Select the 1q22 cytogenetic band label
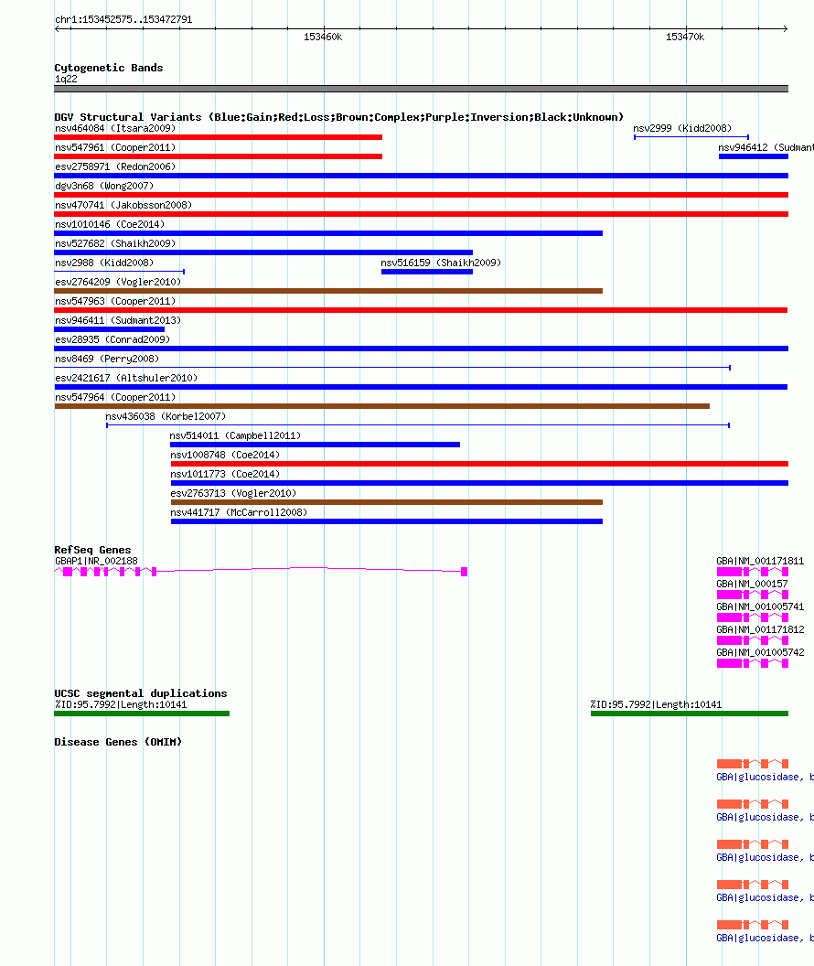Image resolution: width=814 pixels, height=966 pixels. coord(66,79)
